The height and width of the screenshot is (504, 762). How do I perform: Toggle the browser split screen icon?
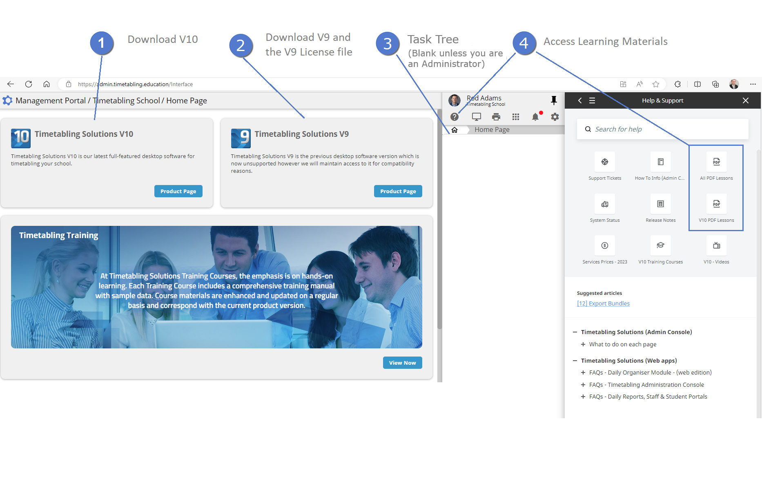697,84
